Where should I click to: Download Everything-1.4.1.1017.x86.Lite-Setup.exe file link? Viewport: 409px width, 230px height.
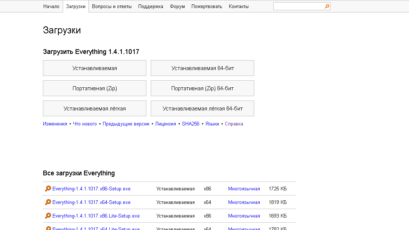coord(96,216)
